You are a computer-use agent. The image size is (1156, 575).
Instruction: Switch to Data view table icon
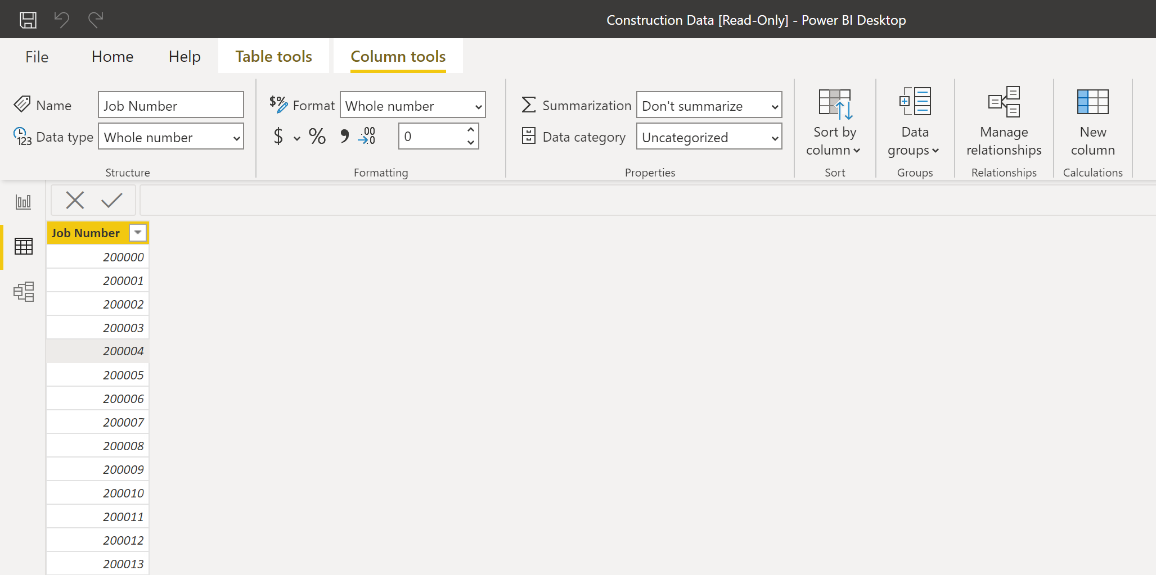(24, 246)
